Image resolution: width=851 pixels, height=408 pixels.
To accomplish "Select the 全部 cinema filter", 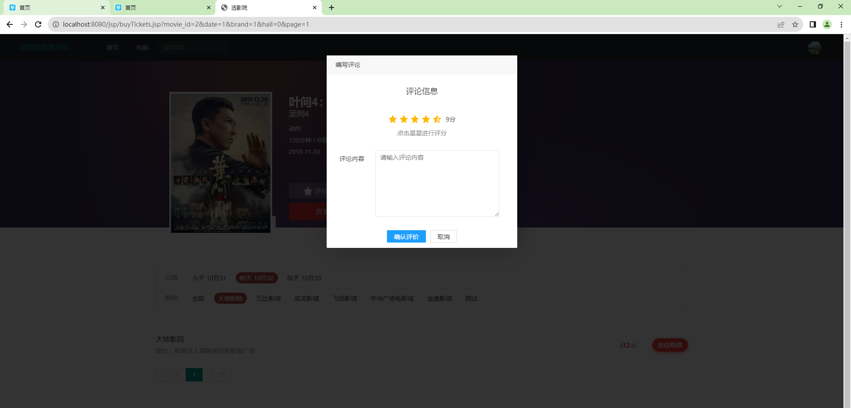I will coord(199,298).
